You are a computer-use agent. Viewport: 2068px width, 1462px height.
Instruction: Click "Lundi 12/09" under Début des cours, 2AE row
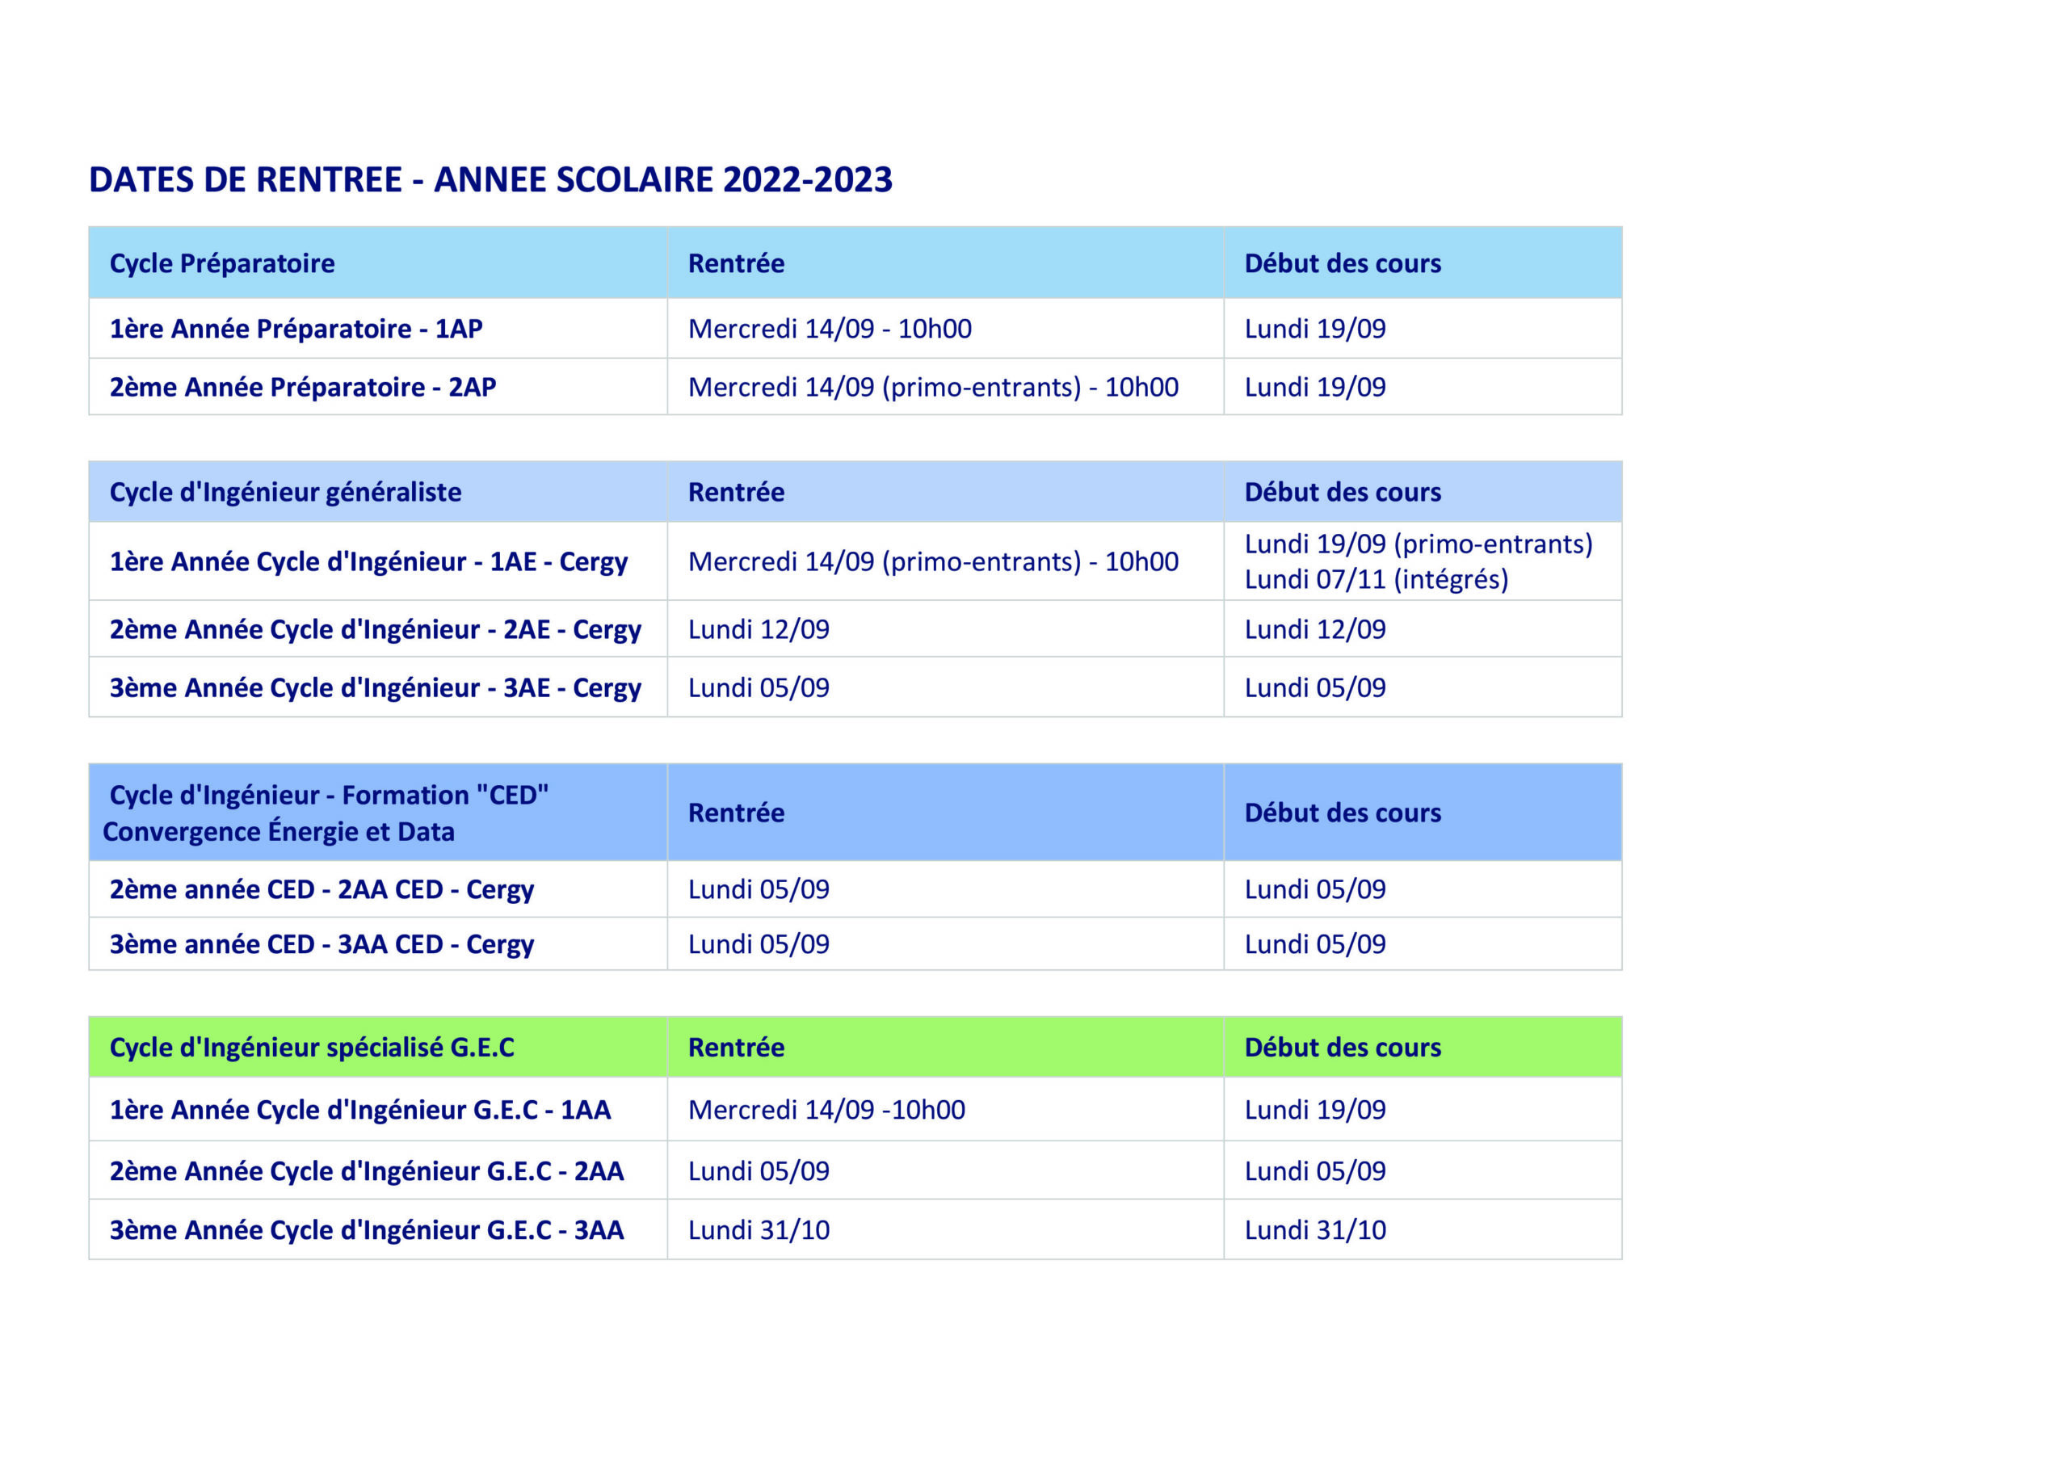click(1315, 630)
